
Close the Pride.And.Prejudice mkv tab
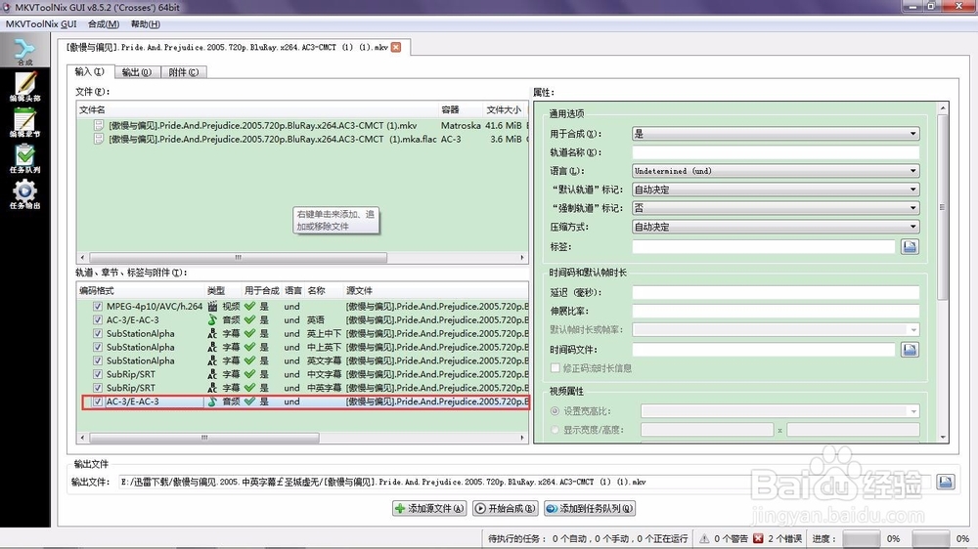point(396,47)
